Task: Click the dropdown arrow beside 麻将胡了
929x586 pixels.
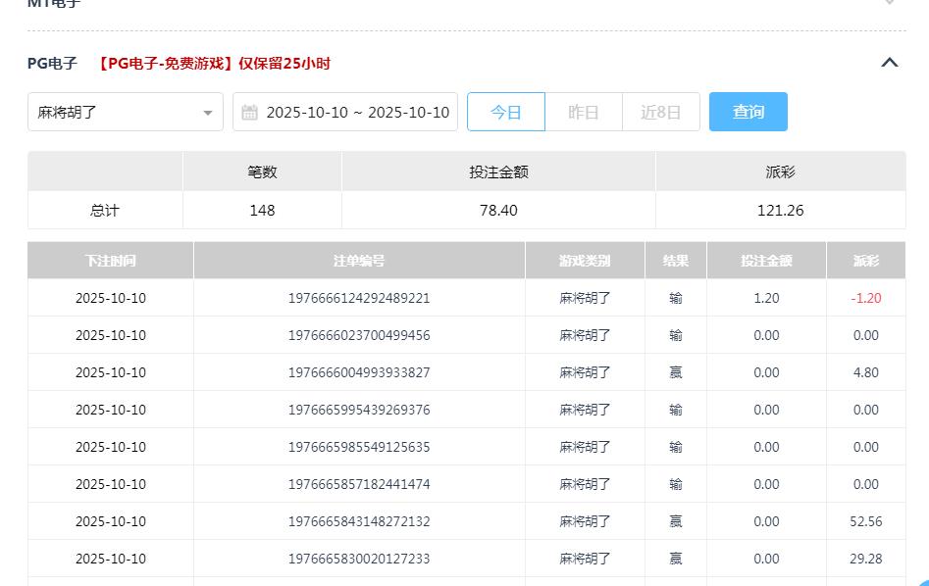Action: click(207, 113)
